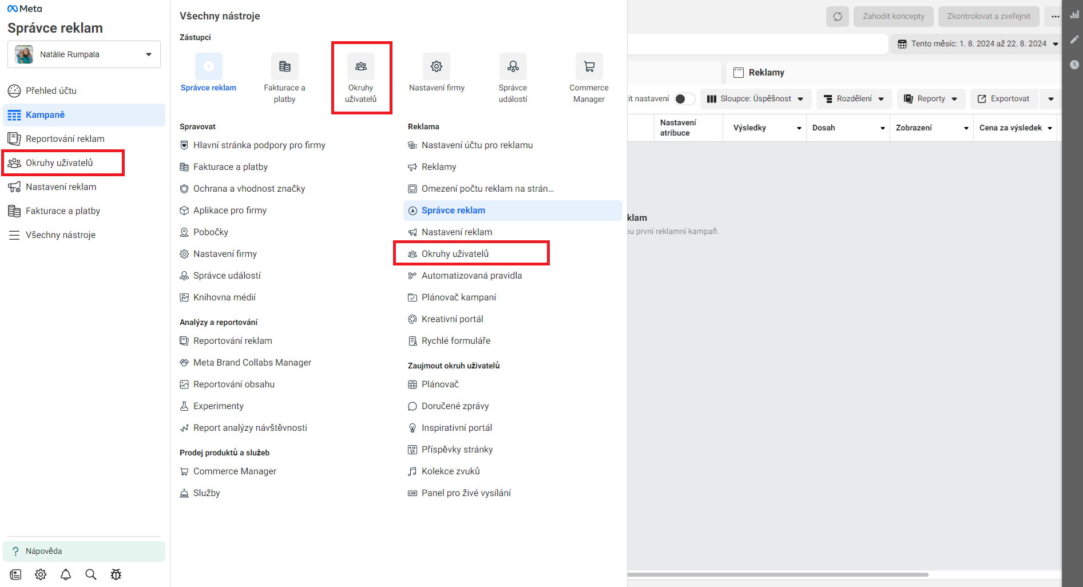Click the Zahodit koncepty button
Viewport: 1083px width, 587px height.
point(894,17)
